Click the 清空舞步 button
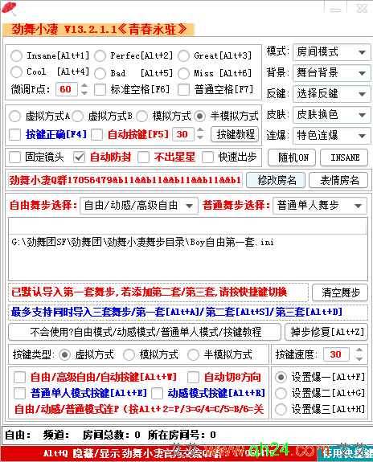The image size is (373, 462). (x=340, y=292)
